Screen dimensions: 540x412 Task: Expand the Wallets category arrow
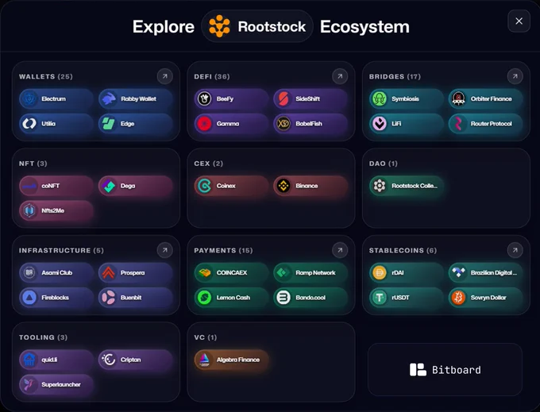(x=165, y=76)
